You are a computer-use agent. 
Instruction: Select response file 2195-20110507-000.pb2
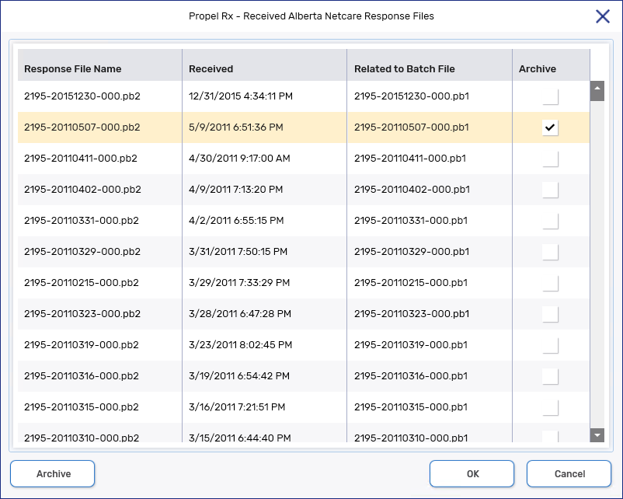[82, 127]
